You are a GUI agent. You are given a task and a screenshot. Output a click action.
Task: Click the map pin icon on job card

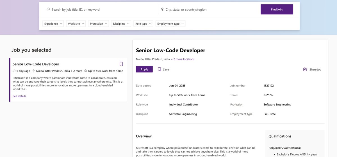pos(34,71)
